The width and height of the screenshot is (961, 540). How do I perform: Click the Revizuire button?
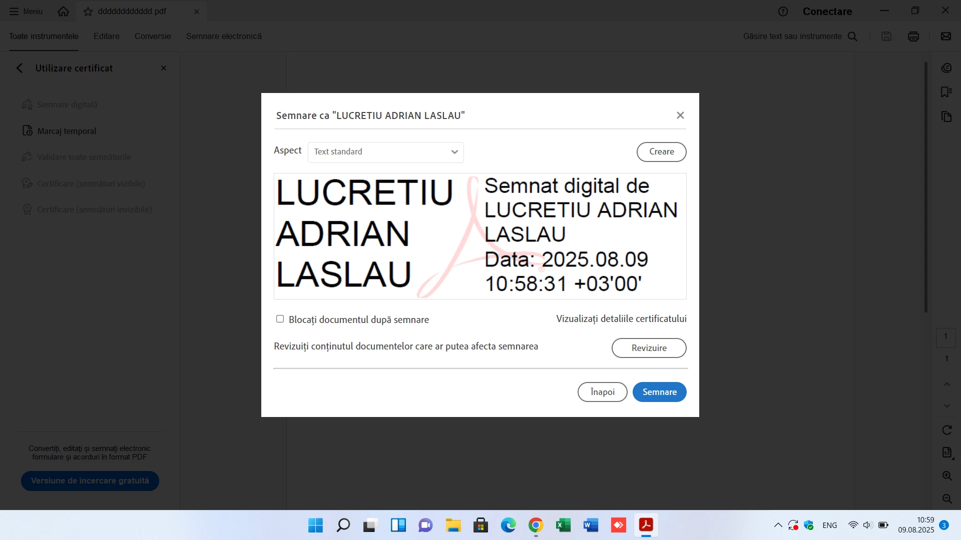649,348
